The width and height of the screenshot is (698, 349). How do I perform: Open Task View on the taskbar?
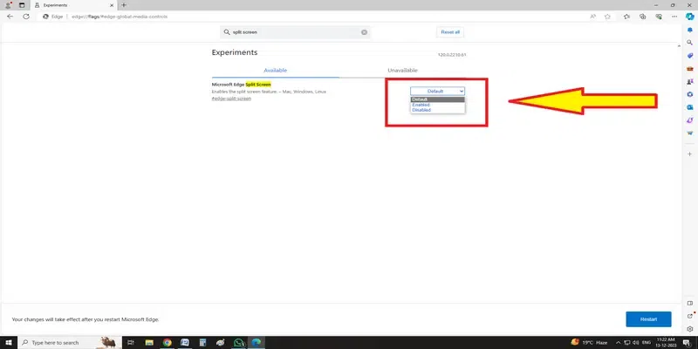pos(130,342)
